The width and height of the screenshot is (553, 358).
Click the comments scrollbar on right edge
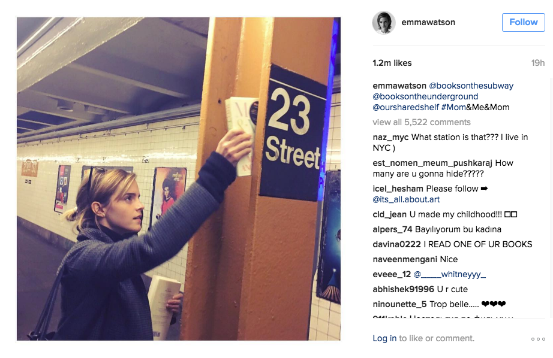coord(551,197)
